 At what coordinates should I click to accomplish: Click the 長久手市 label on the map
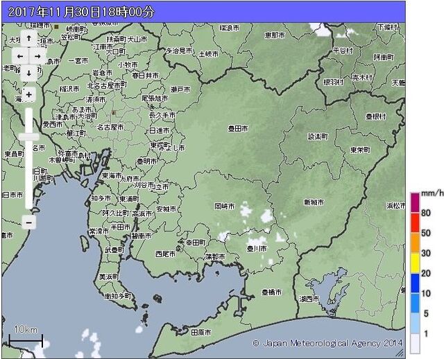162,115
